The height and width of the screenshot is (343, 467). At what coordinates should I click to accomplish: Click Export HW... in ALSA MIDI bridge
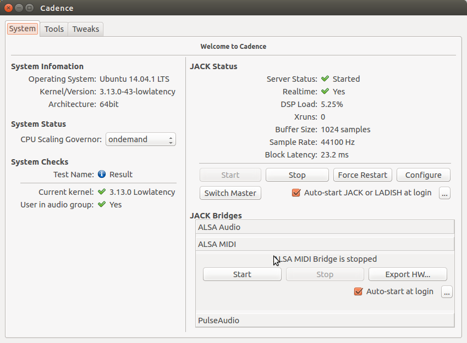tap(408, 274)
